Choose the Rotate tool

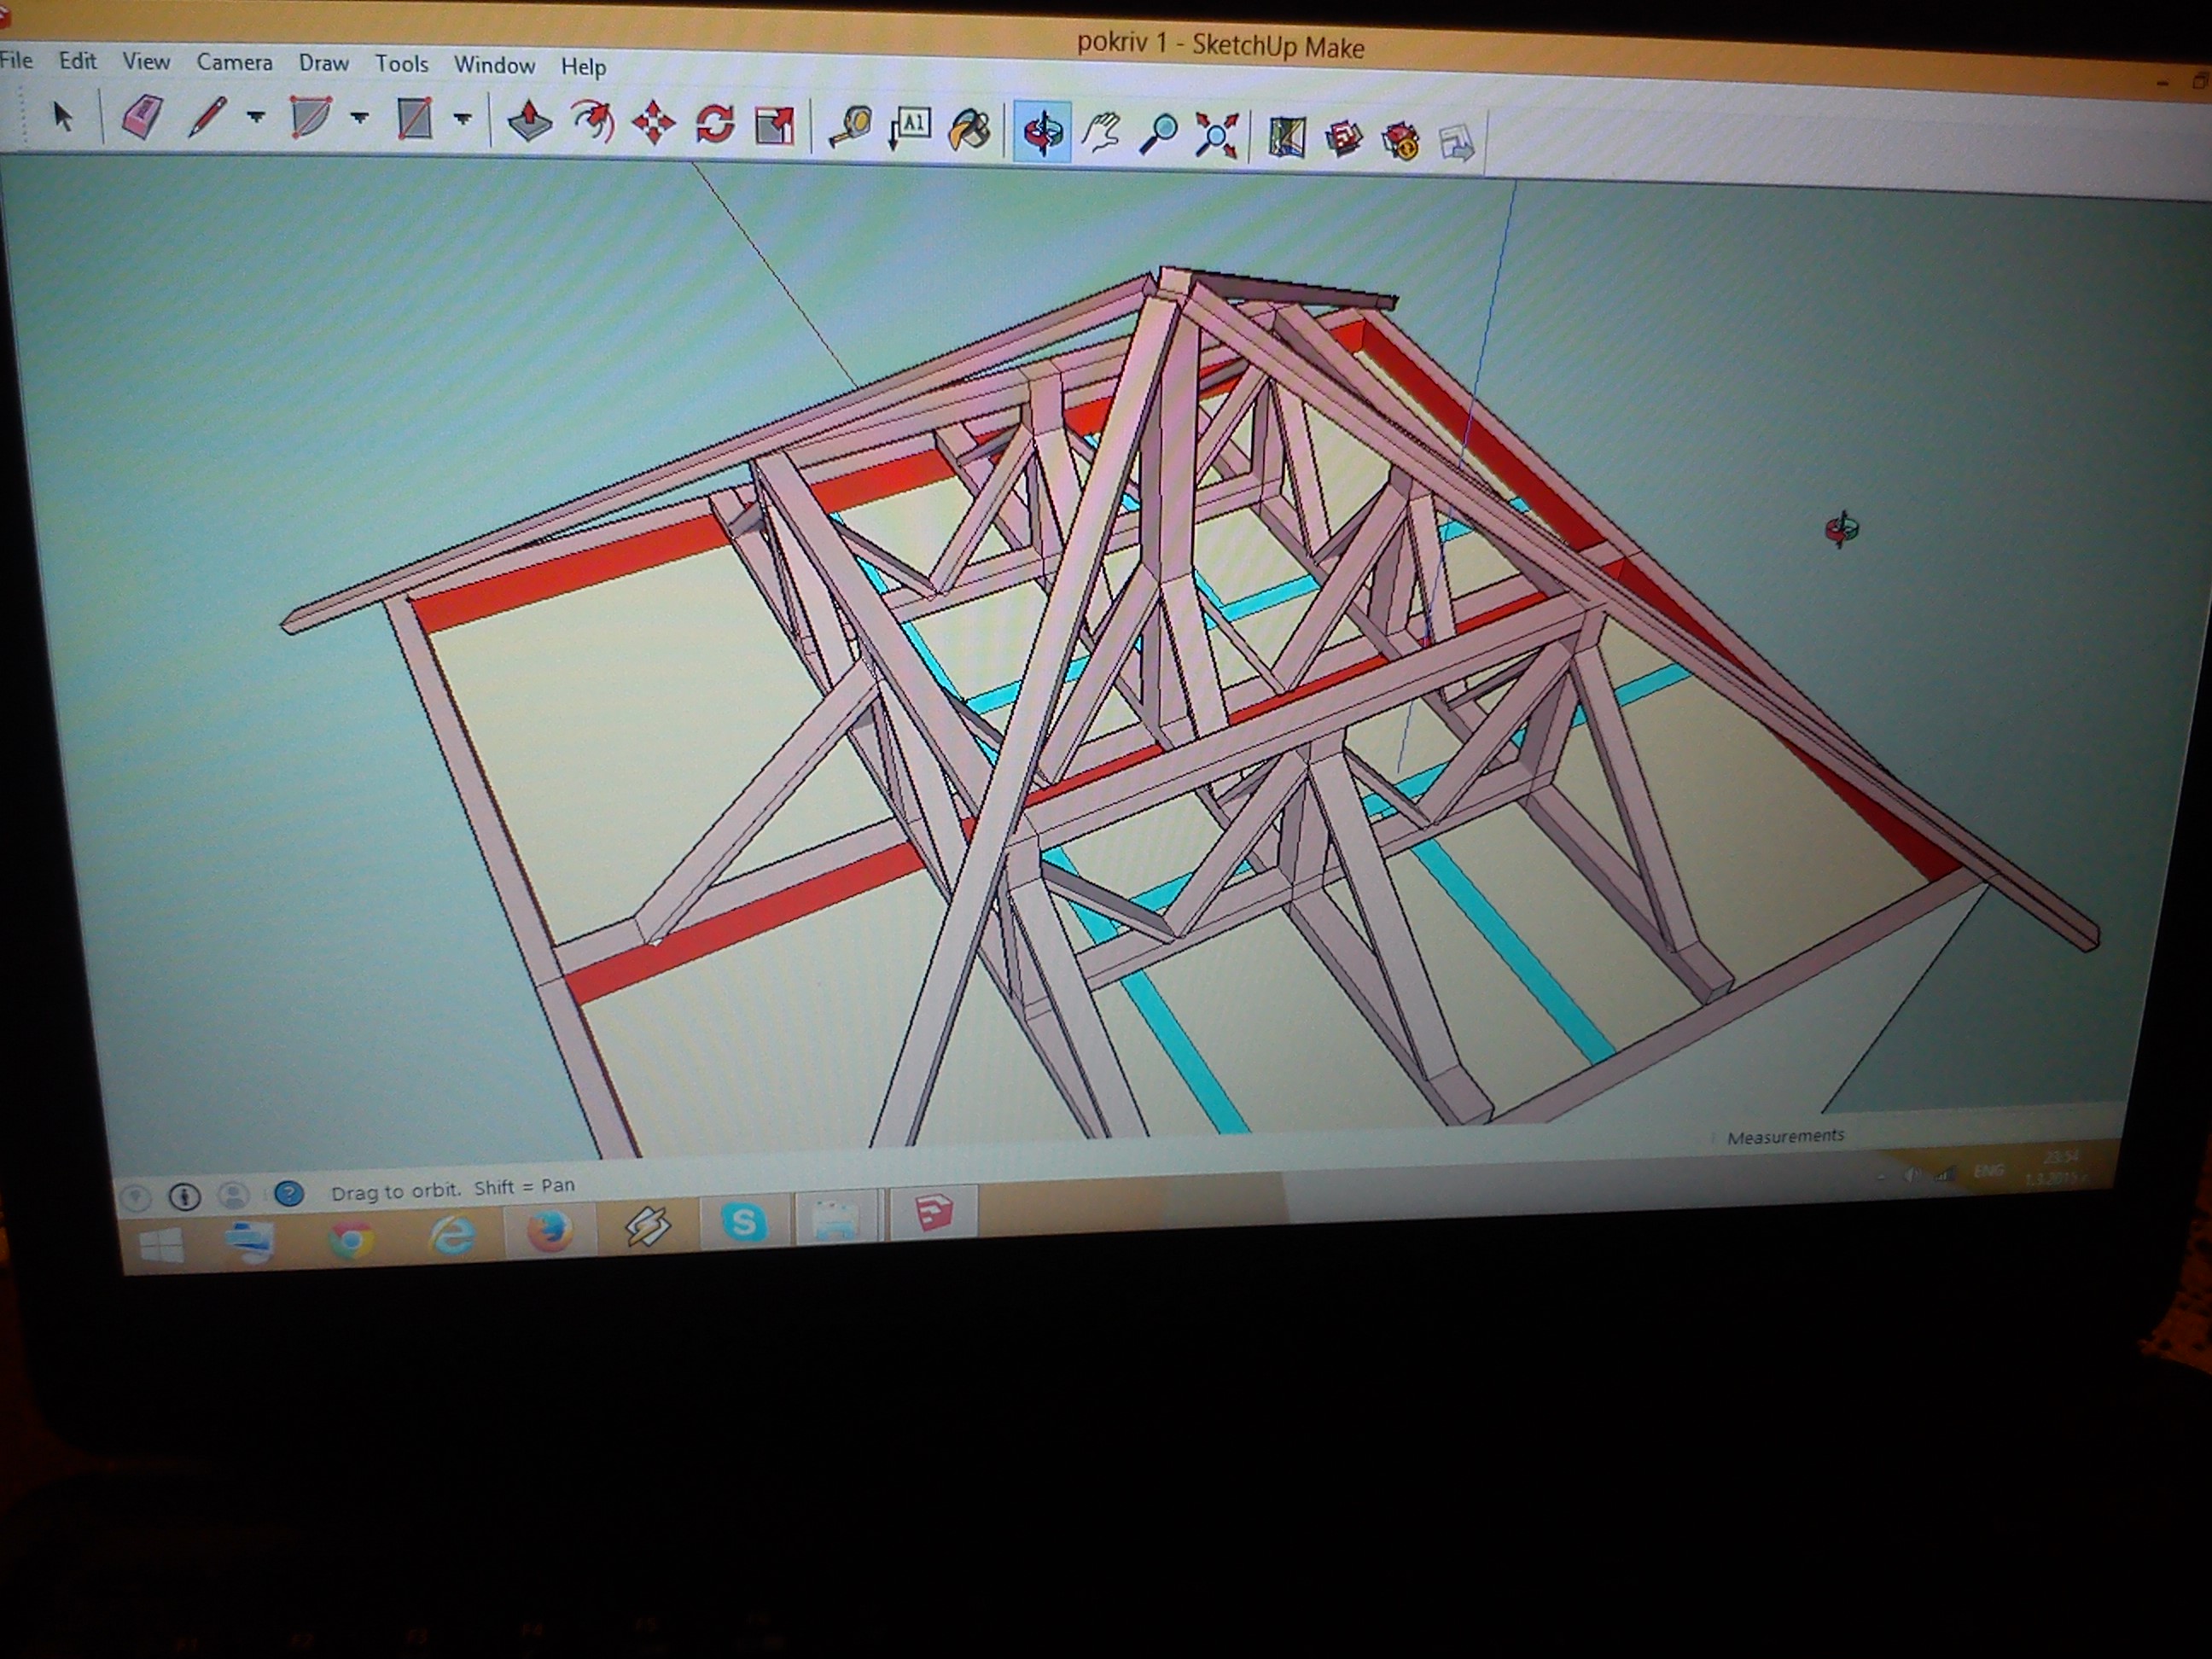pos(715,125)
